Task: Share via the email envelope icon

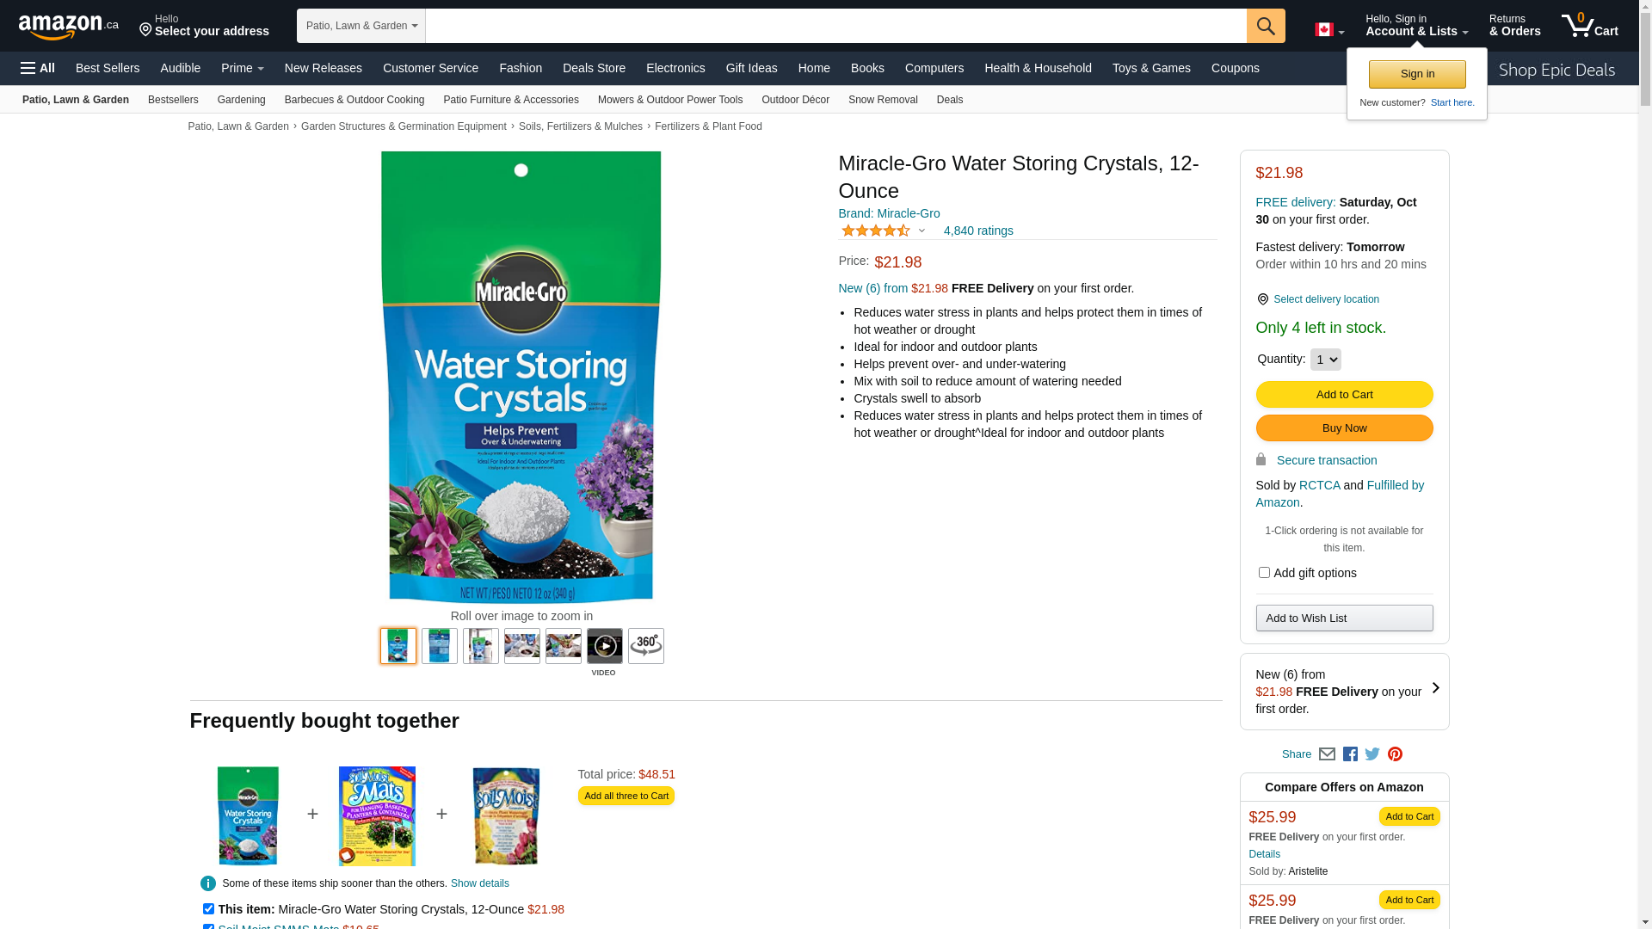Action: pyautogui.click(x=1327, y=754)
